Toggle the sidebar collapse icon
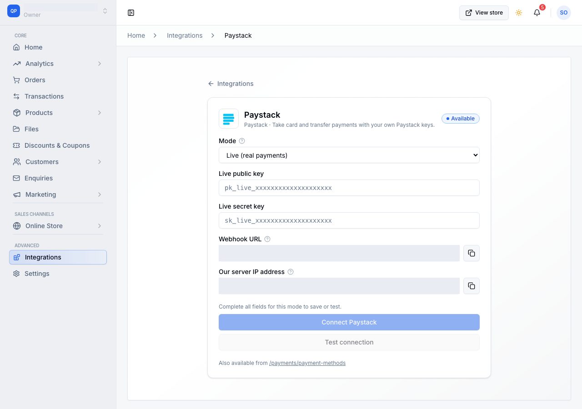 131,13
